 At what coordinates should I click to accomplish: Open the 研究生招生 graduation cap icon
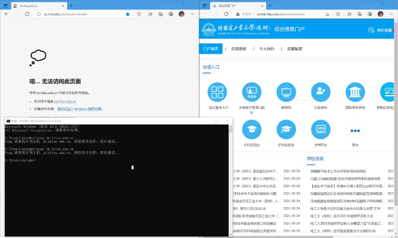[x=286, y=129]
